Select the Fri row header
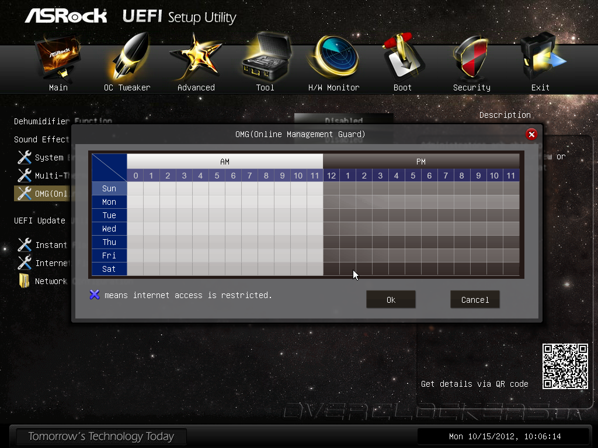This screenshot has height=448, width=598. [109, 256]
